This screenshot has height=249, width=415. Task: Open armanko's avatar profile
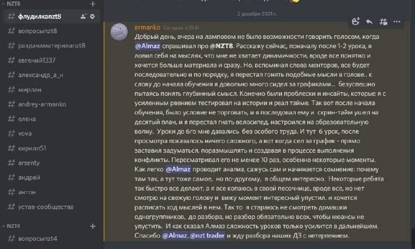click(119, 32)
